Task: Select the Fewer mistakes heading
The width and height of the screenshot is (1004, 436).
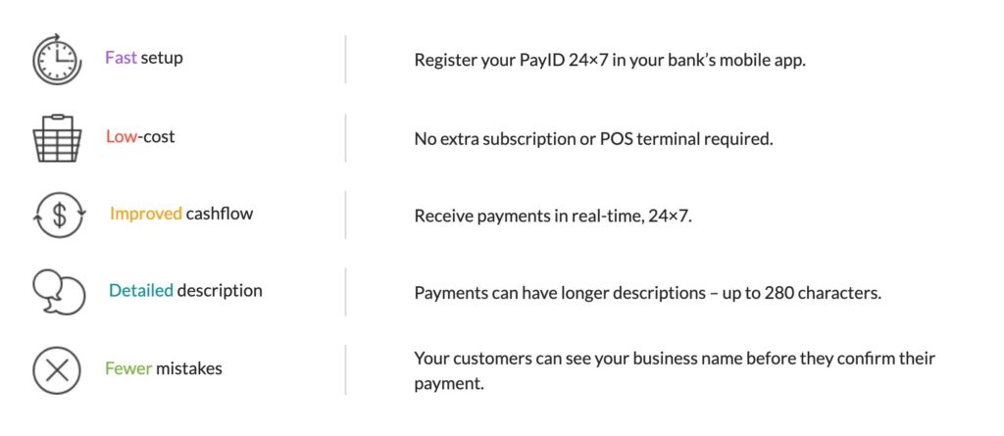Action: (x=164, y=368)
